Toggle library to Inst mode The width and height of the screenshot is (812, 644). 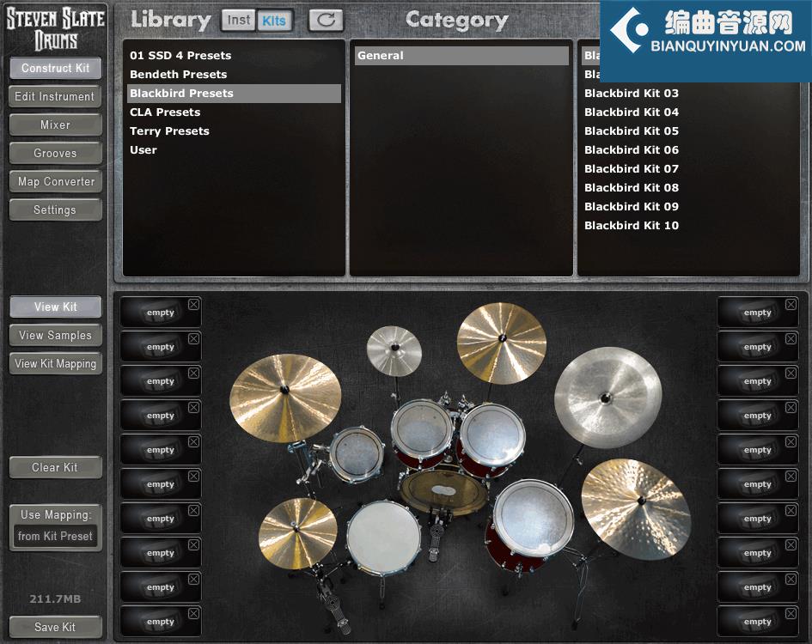tap(238, 21)
